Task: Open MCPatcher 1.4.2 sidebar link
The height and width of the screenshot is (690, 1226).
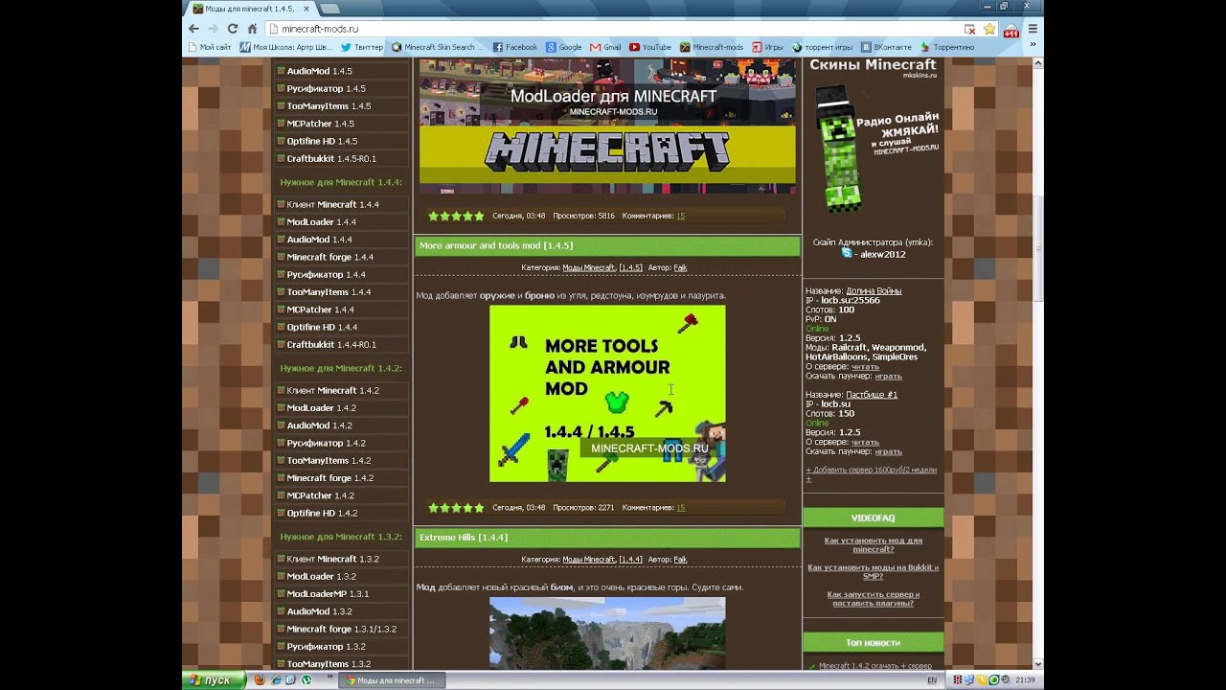Action: pos(320,495)
